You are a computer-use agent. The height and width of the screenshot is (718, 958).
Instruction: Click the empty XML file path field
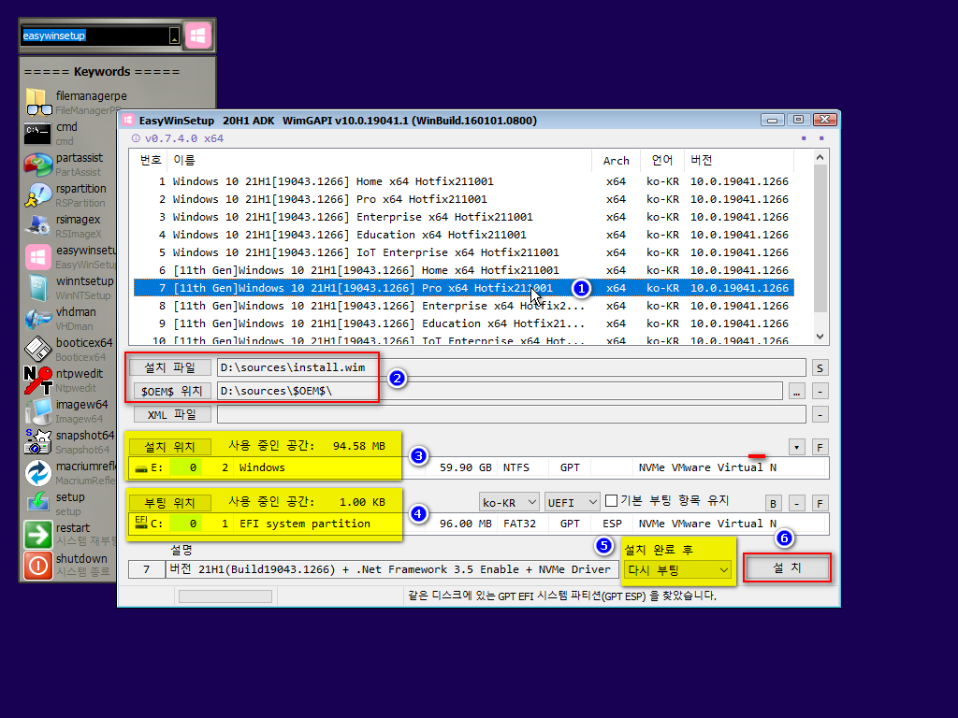(x=512, y=414)
